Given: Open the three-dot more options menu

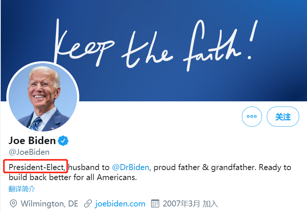Looking at the screenshot, I should [x=252, y=117].
